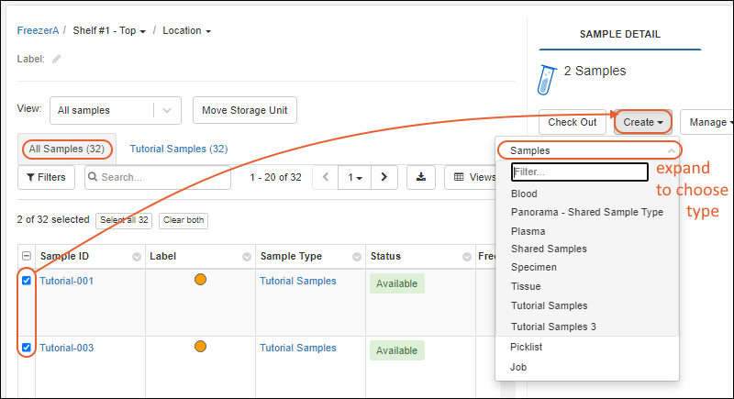This screenshot has width=734, height=399.
Task: Toggle the header select-all checkbox
Action: 27,257
